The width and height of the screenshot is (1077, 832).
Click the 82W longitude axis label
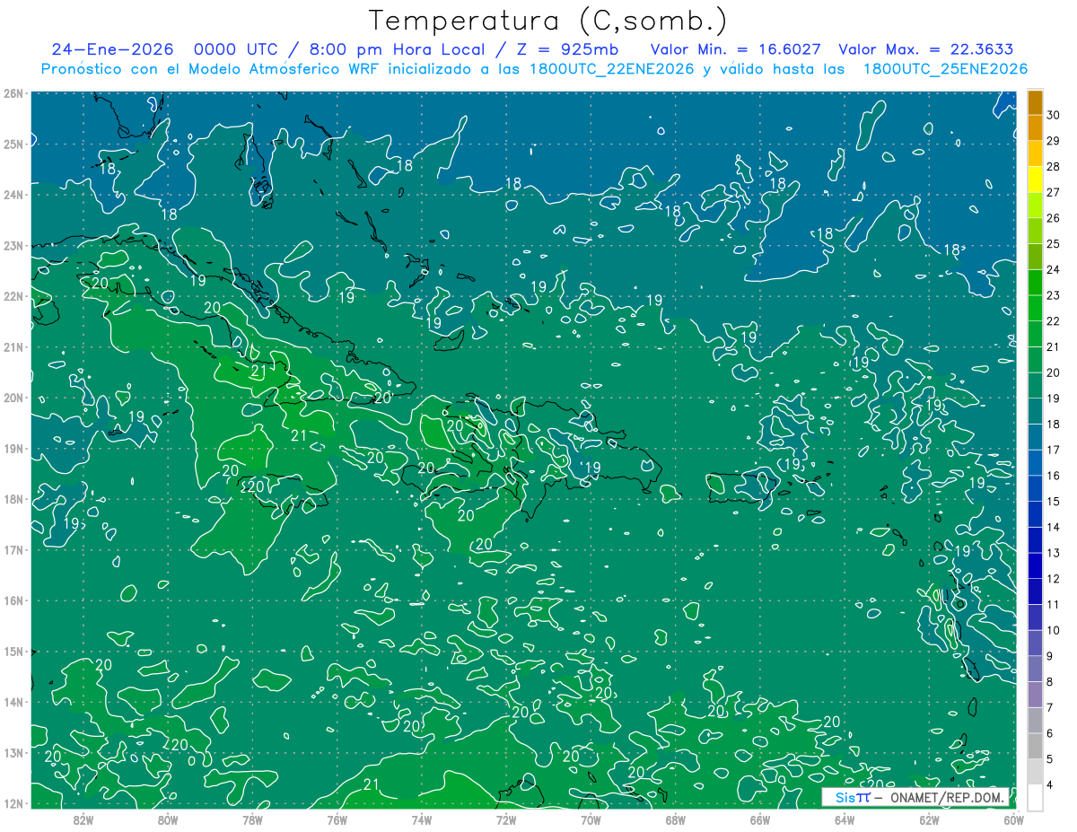[x=83, y=819]
